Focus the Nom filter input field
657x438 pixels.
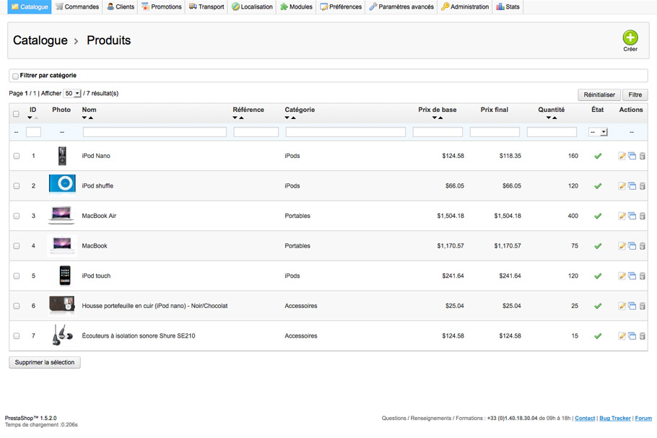point(155,132)
